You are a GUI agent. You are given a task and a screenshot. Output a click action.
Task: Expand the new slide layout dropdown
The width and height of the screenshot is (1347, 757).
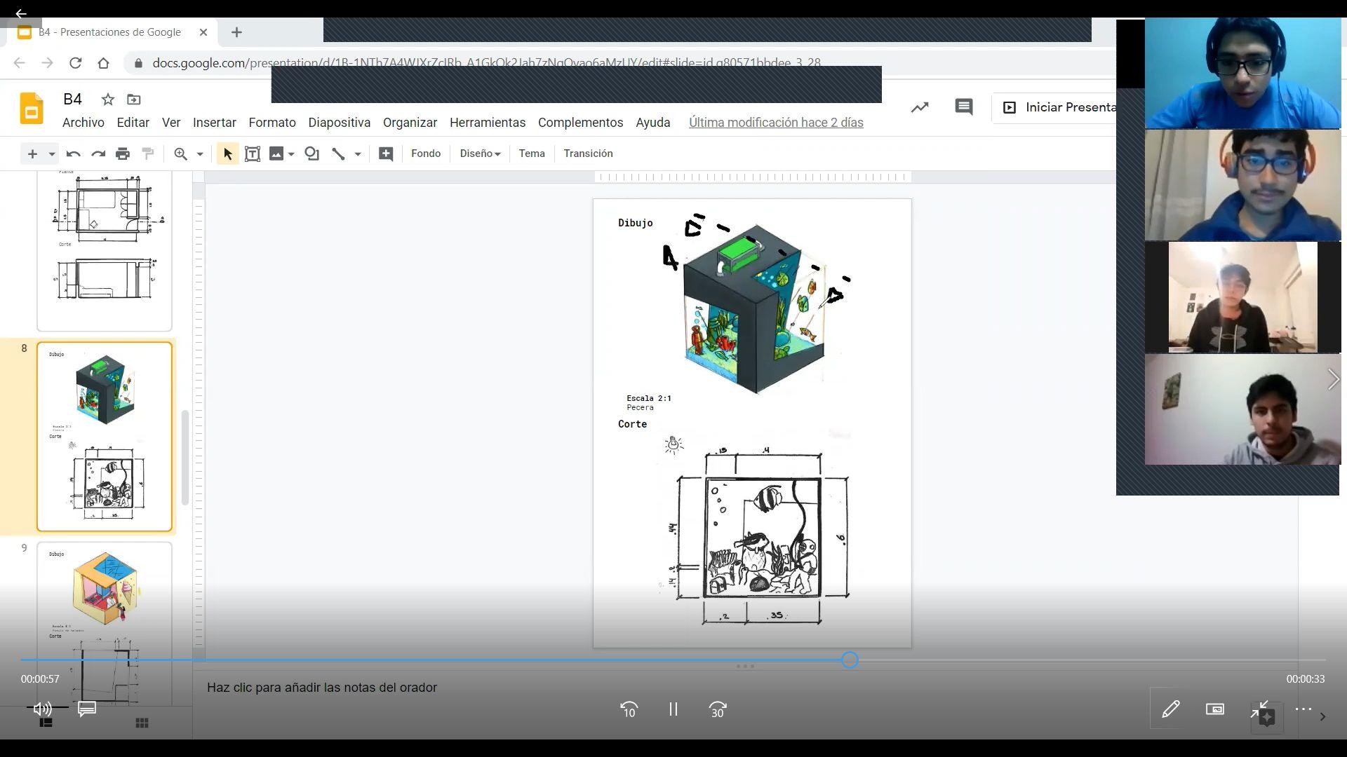tap(51, 154)
